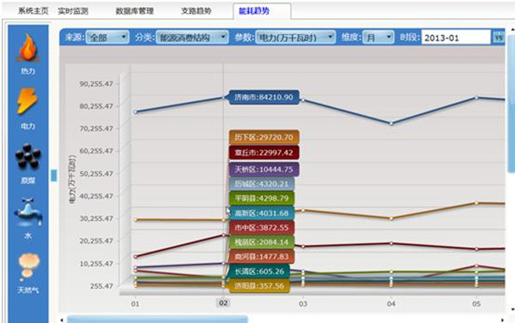Click the dark red 章丘市 point at month 04
The image size is (515, 323).
pyautogui.click(x=391, y=243)
